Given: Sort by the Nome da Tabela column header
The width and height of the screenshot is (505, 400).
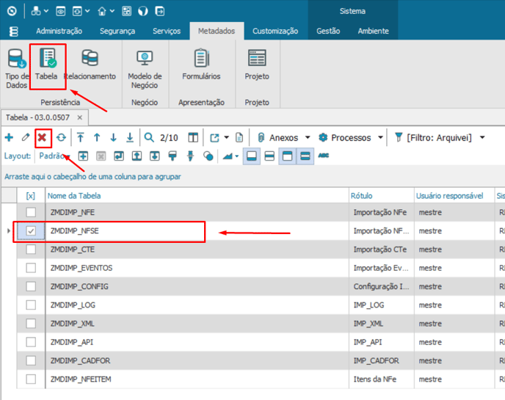Looking at the screenshot, I should [x=197, y=196].
